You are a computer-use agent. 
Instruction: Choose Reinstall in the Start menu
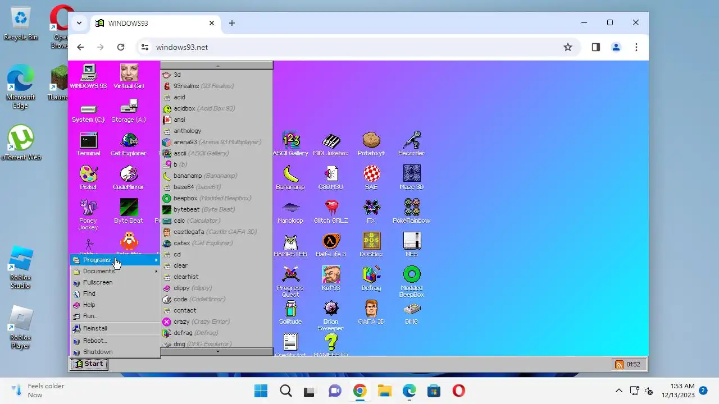[115, 328]
